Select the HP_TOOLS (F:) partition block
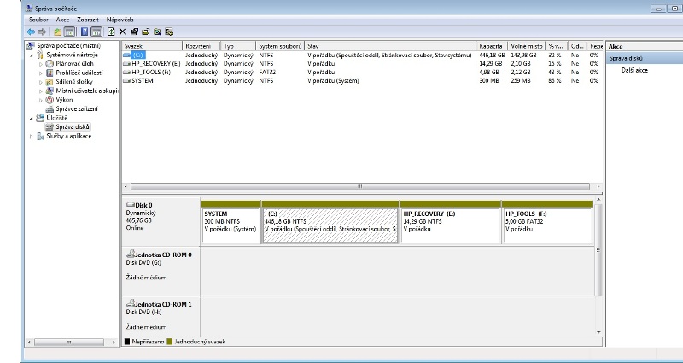Screen dimensions: 683x363 pos(547,225)
